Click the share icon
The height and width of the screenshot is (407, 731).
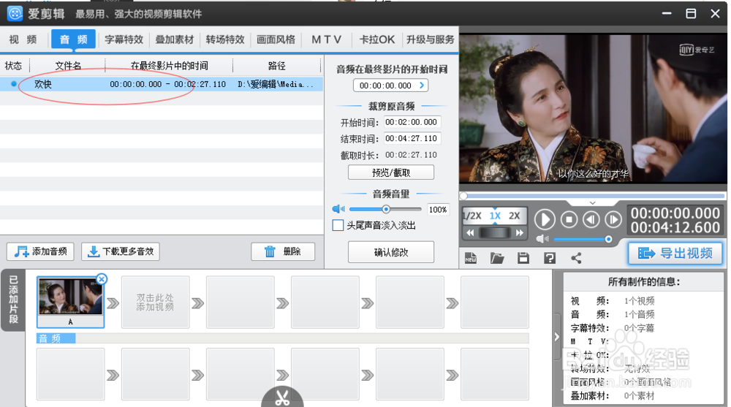(576, 258)
